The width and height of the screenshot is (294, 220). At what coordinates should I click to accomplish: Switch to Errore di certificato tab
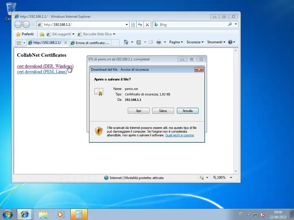point(90,43)
